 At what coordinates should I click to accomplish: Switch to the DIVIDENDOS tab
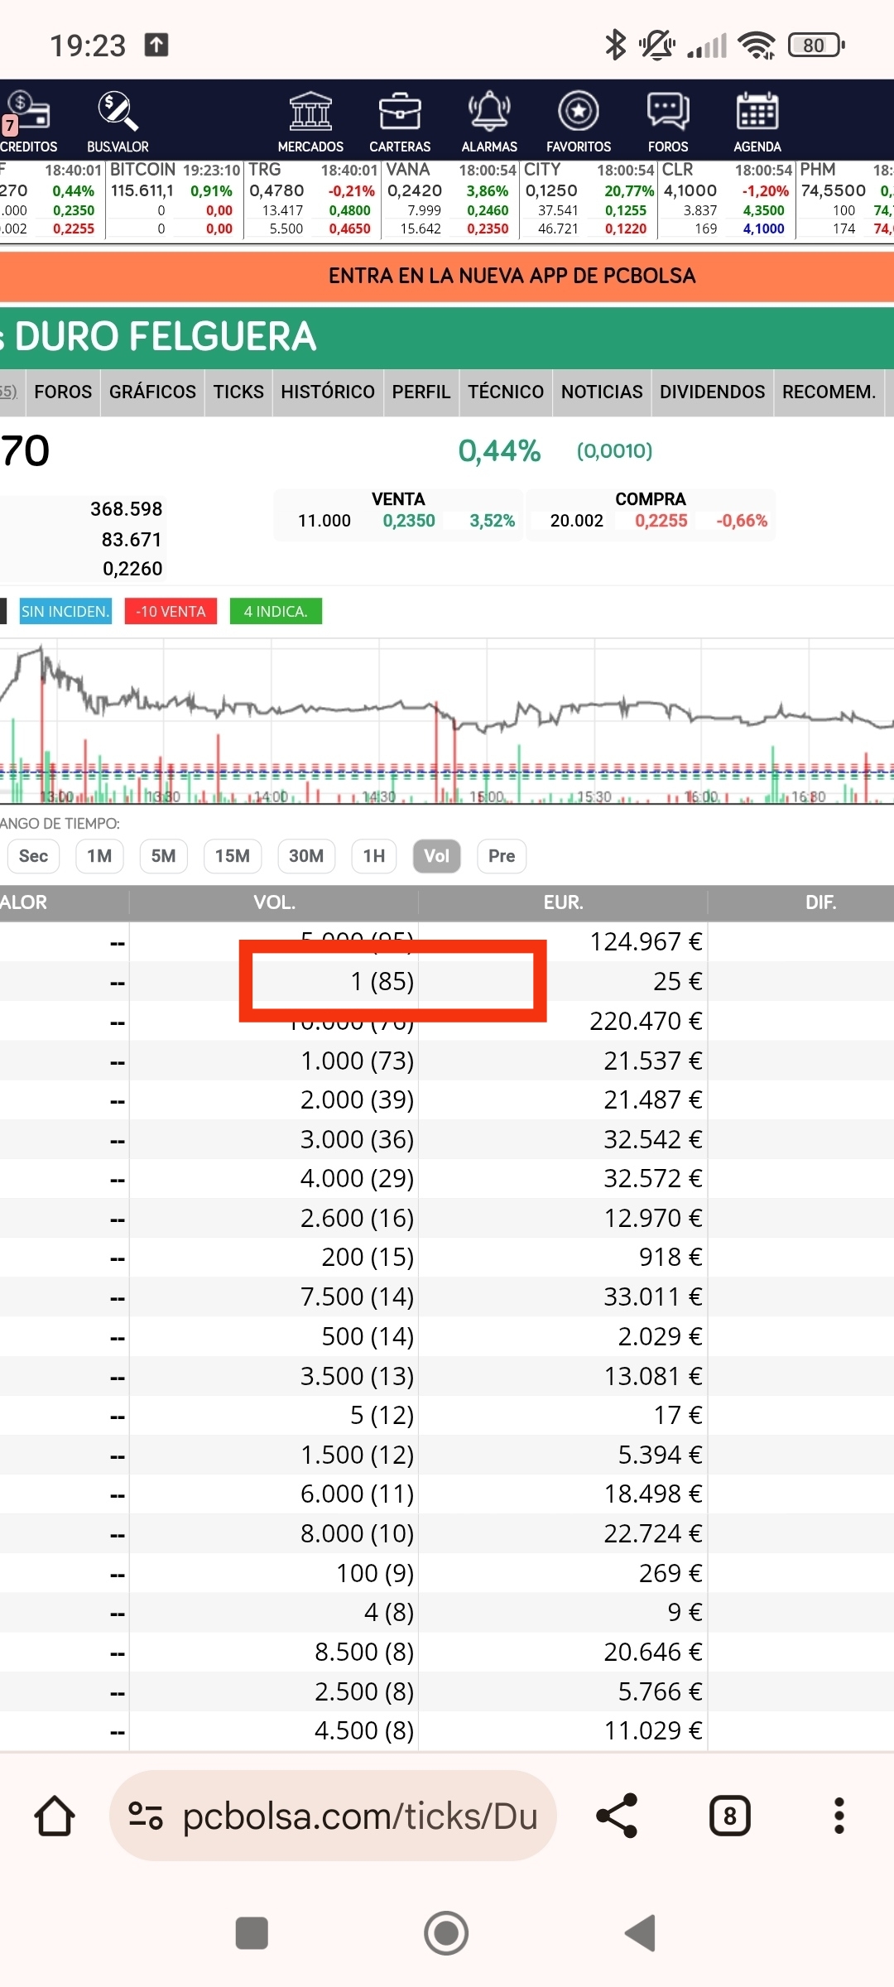pos(713,392)
